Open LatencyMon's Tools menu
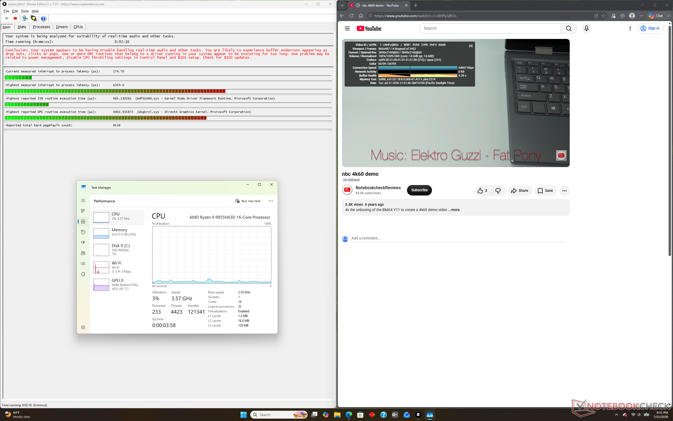Image resolution: width=673 pixels, height=421 pixels. tap(25, 11)
